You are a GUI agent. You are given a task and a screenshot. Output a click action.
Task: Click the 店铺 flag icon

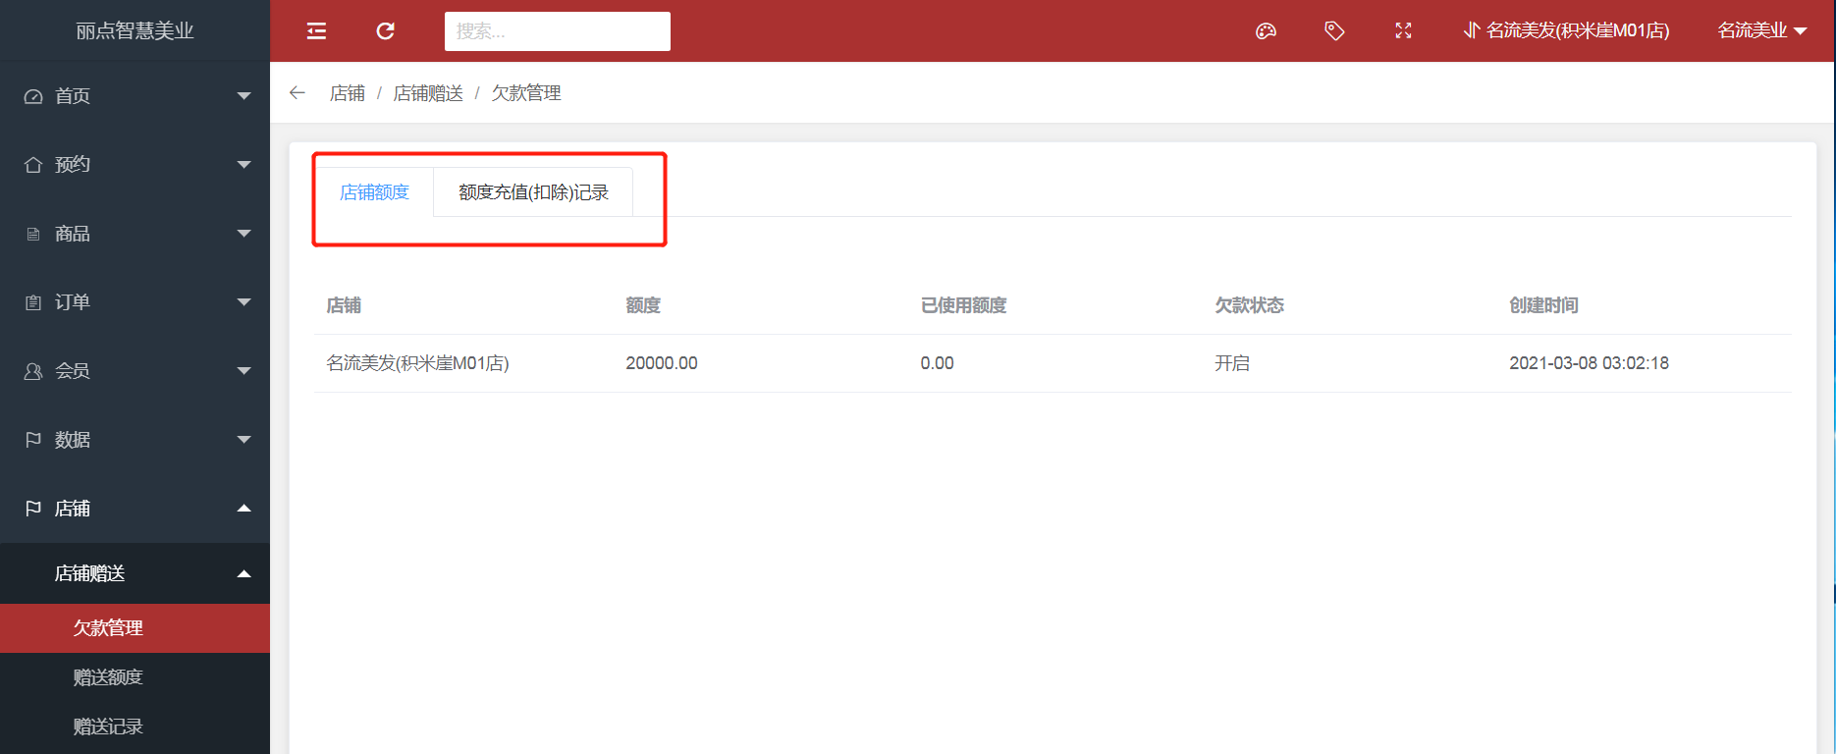point(33,509)
